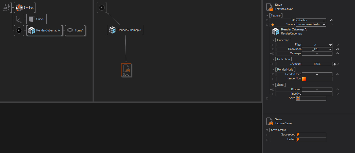
Task: Click the black sphere material icon beside RenderCubemap A in the tree
Action: point(19,30)
